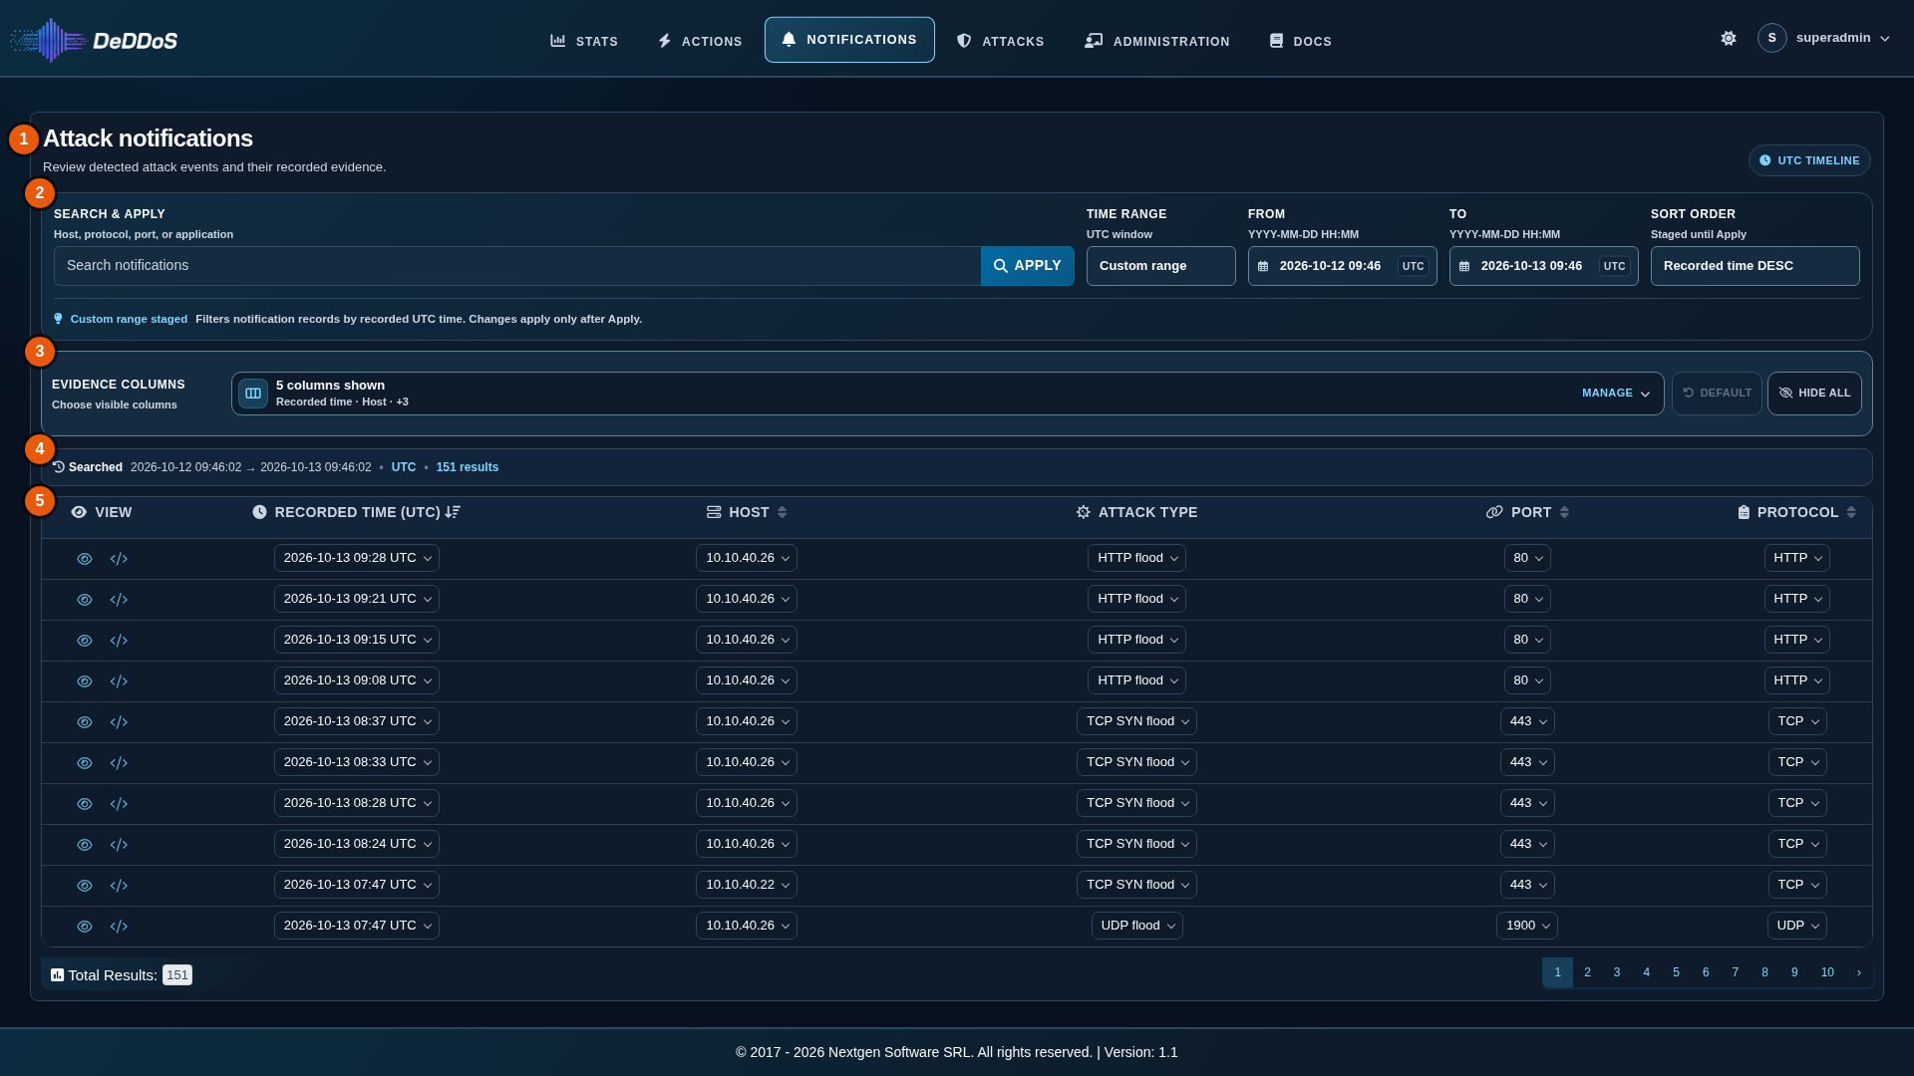Open the Custom range time dropdown
The image size is (1914, 1076).
[x=1161, y=266]
